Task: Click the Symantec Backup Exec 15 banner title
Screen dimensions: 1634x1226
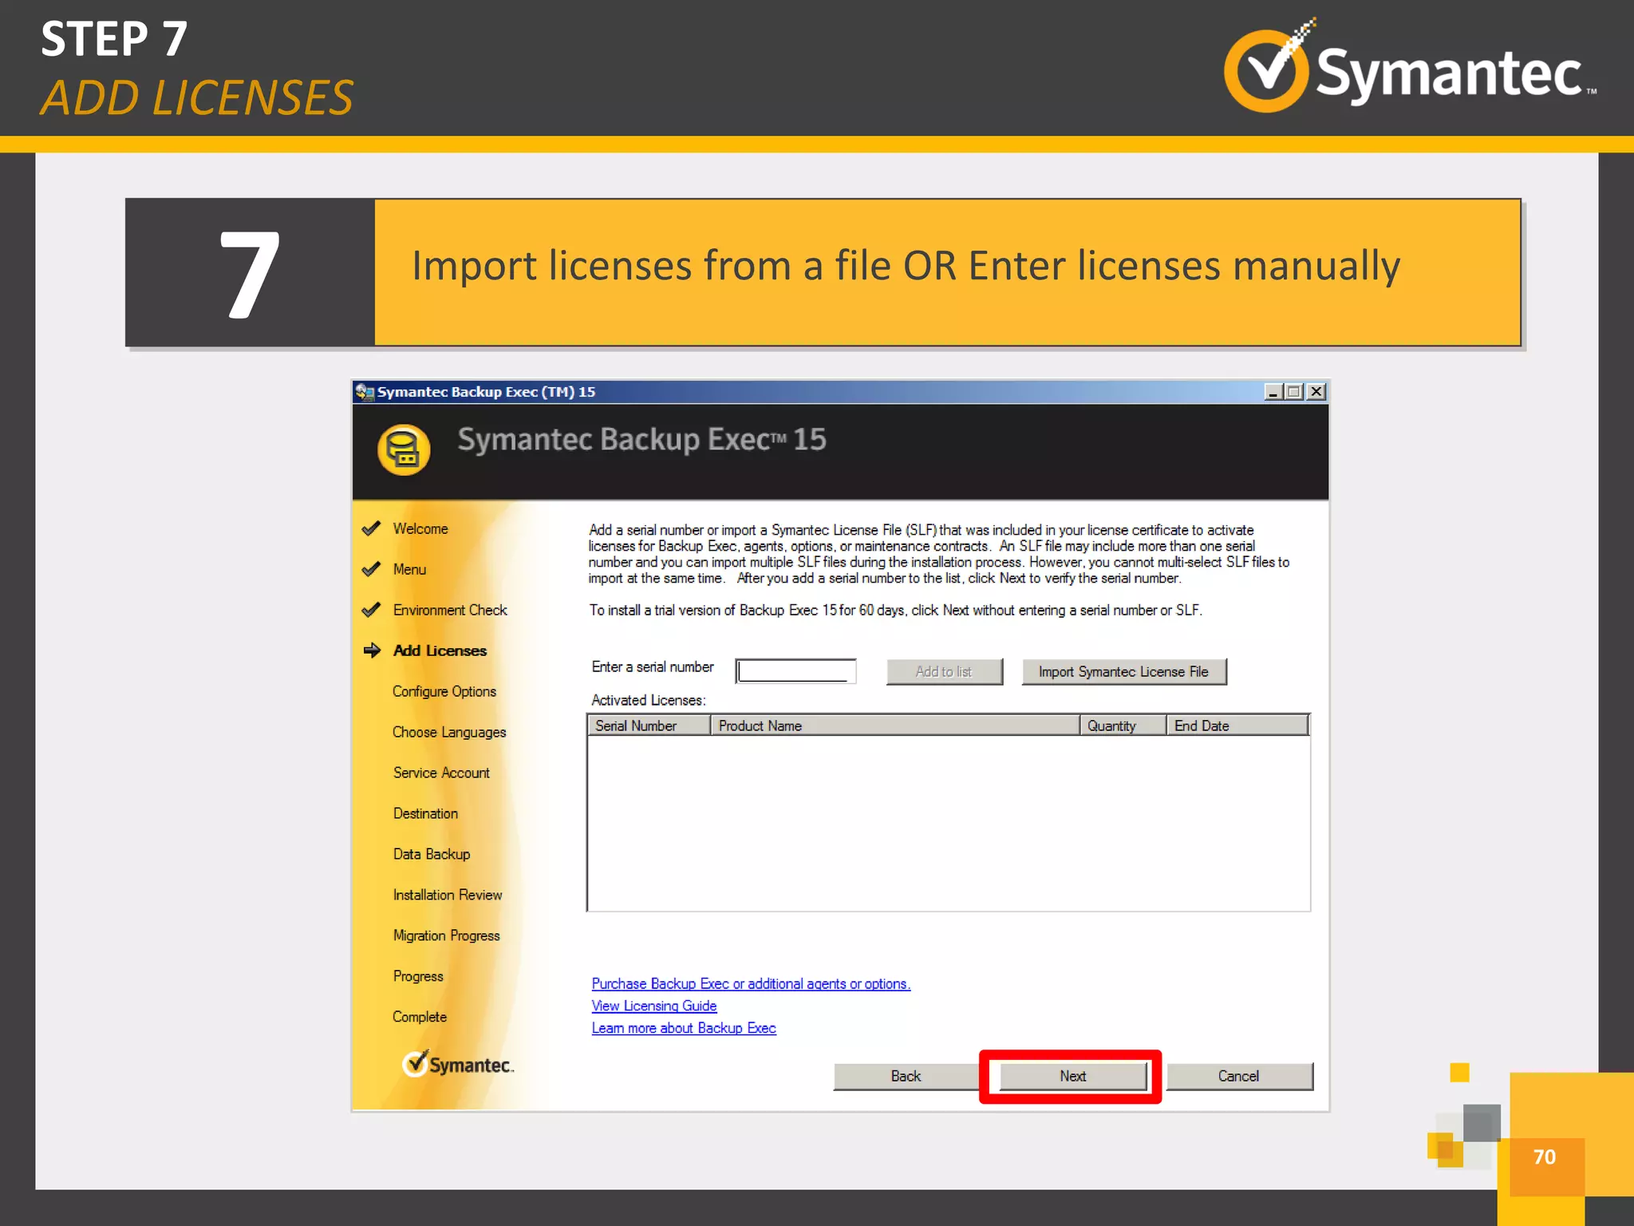Action: pos(641,440)
